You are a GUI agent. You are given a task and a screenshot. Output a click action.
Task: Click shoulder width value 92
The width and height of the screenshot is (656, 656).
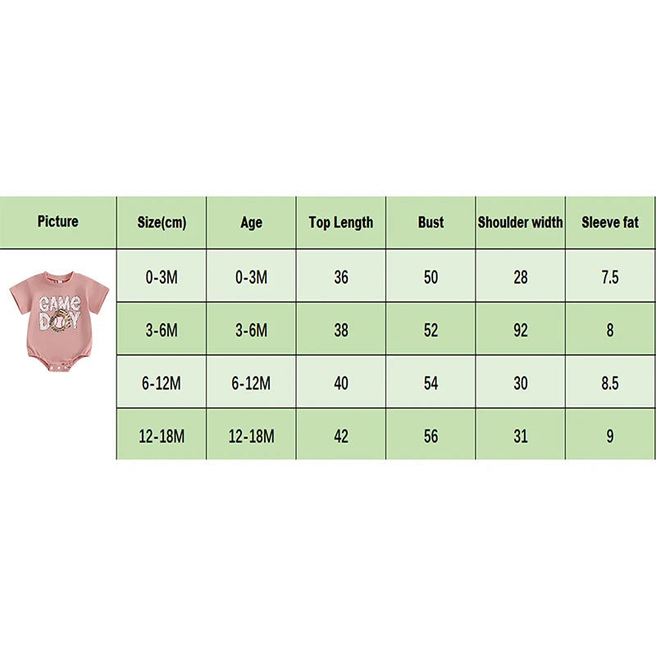click(x=521, y=330)
